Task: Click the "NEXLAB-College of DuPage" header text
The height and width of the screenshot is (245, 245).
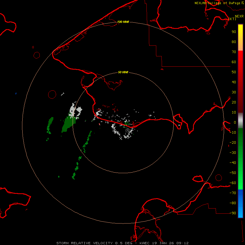Action: [x=217, y=3]
